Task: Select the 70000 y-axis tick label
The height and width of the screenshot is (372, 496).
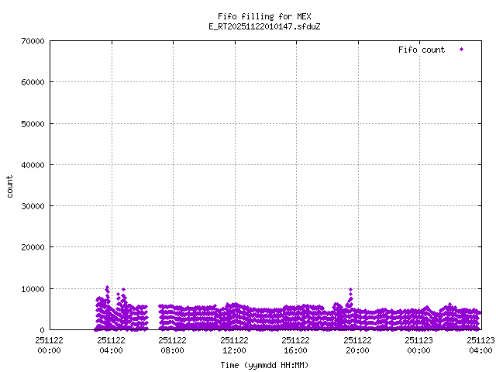Action: tap(30, 41)
